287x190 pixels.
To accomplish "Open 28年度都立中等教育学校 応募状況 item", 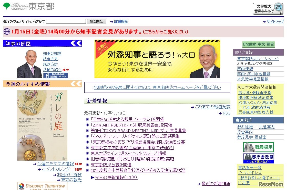I will click(x=138, y=170).
